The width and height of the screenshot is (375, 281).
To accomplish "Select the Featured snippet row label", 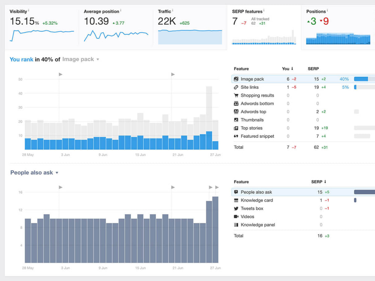I will tap(257, 136).
